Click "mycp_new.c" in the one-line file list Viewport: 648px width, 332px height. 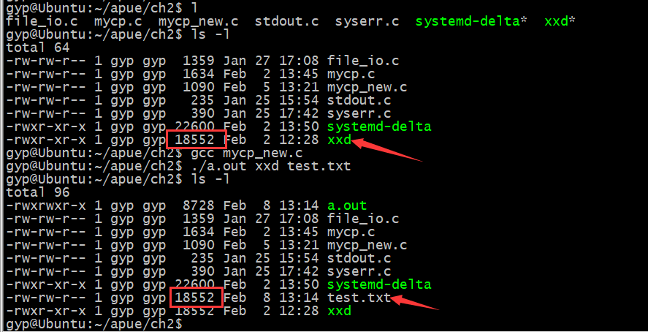point(199,21)
